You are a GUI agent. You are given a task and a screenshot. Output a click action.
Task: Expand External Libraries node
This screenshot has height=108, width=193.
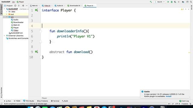click(x=5, y=36)
